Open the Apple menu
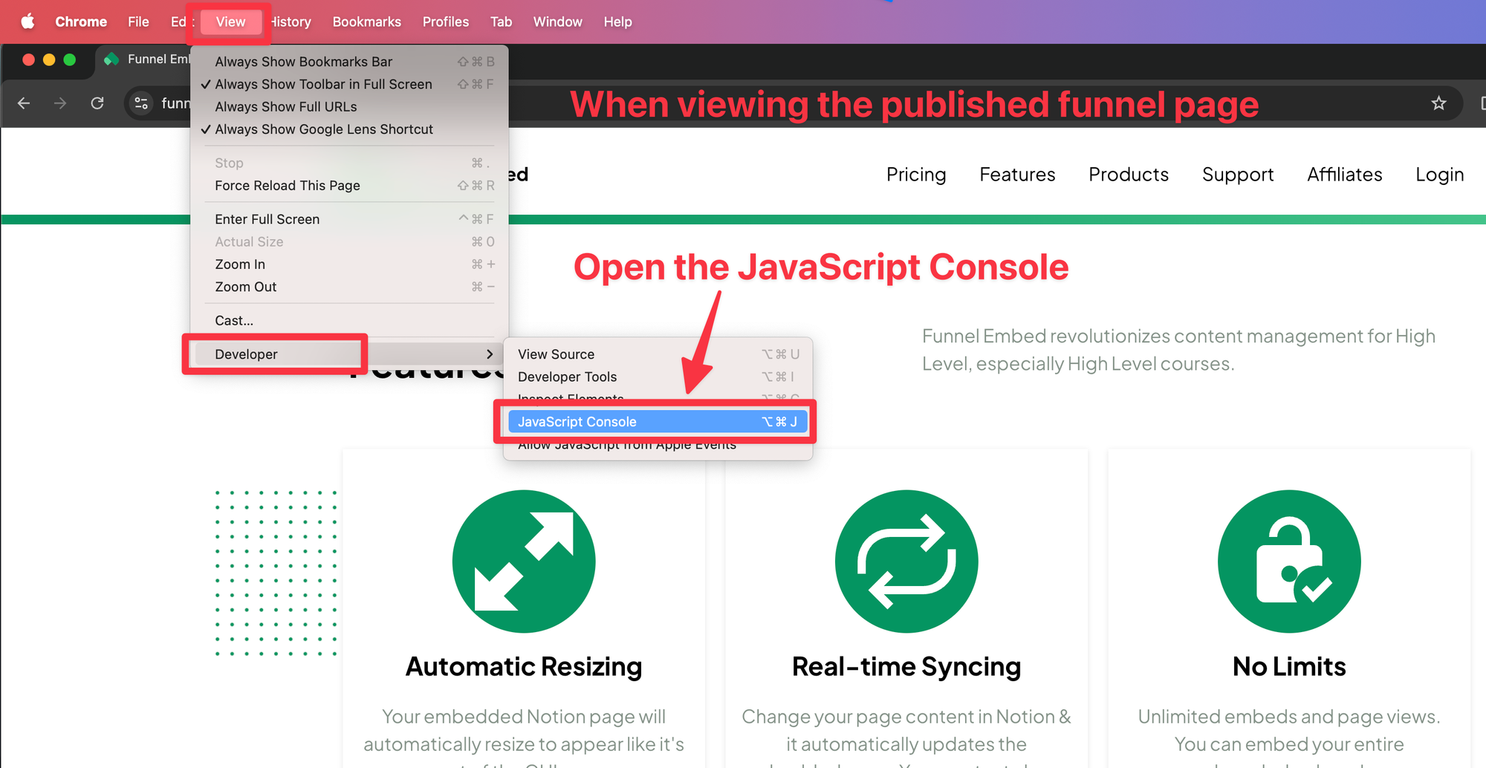This screenshot has width=1486, height=768. point(27,22)
